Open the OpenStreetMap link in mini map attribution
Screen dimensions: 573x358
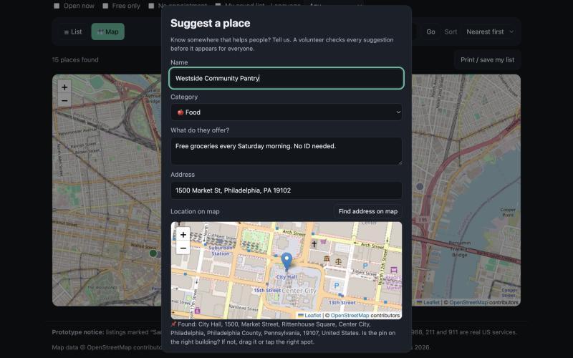click(350, 315)
